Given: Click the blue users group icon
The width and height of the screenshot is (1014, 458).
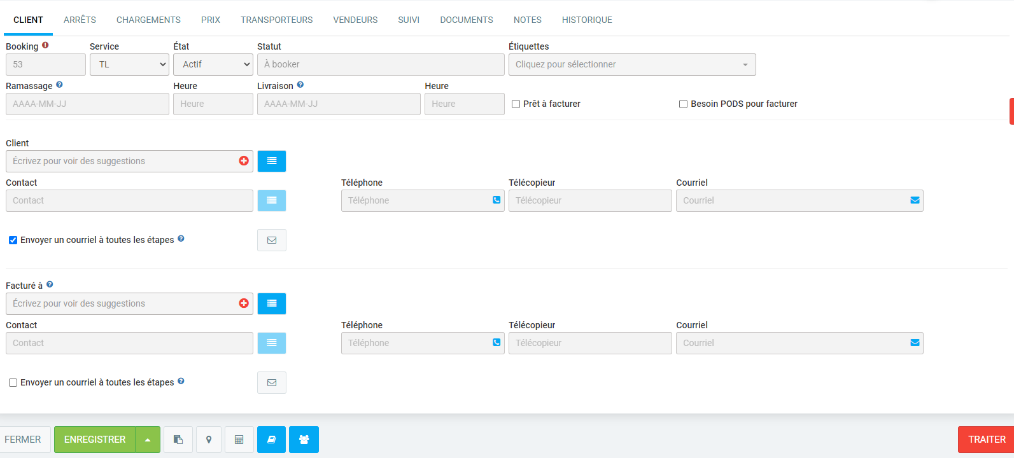Looking at the screenshot, I should click(304, 440).
